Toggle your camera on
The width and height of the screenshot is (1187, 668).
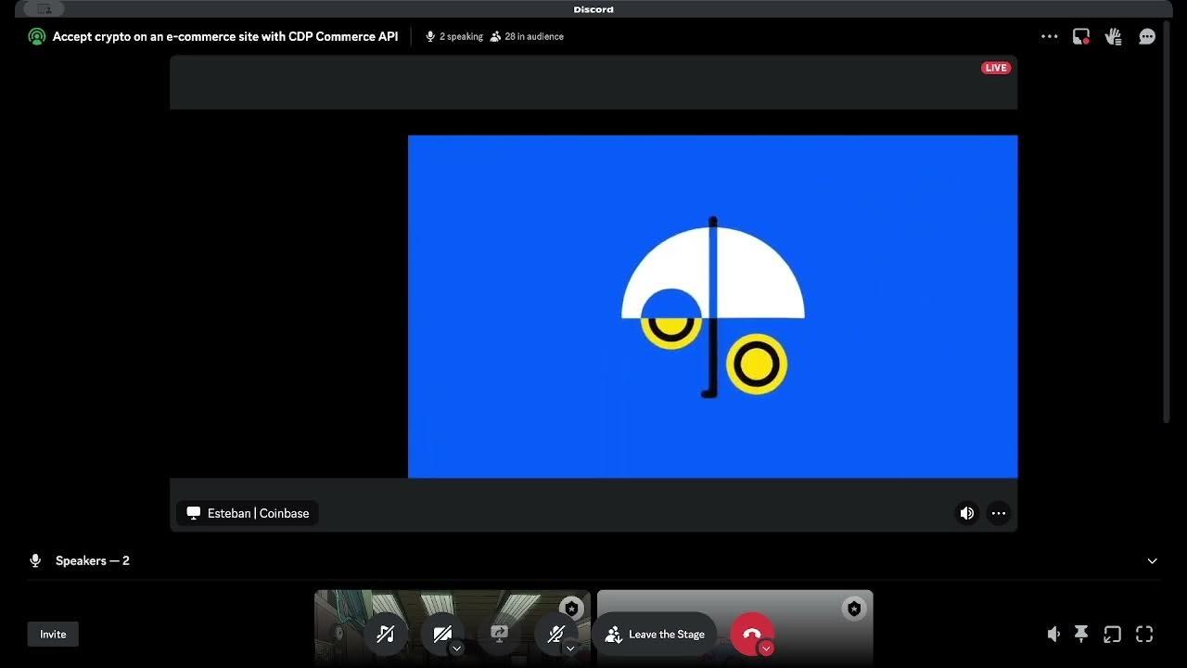click(x=442, y=634)
